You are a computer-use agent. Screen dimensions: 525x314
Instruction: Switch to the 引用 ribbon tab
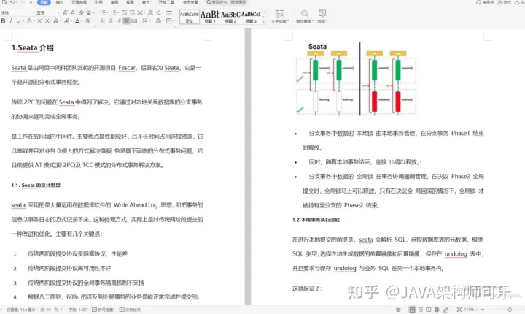tap(98, 2)
